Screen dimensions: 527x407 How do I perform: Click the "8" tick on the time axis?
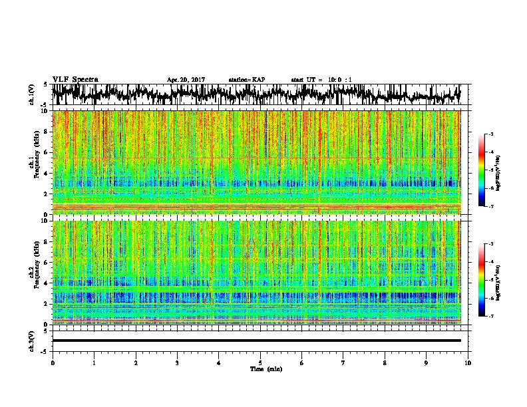pyautogui.click(x=385, y=363)
